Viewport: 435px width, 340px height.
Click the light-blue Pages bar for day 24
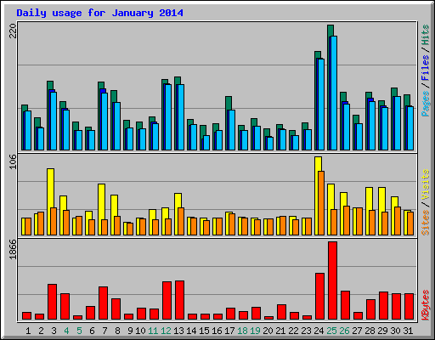321,105
